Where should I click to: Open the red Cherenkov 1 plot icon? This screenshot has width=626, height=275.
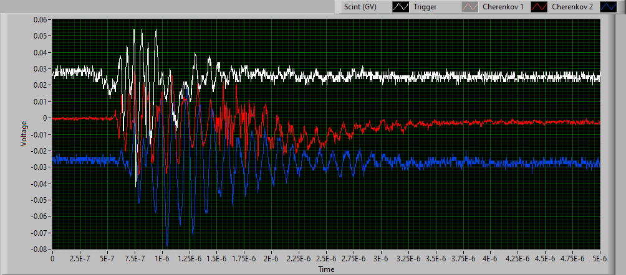540,7
